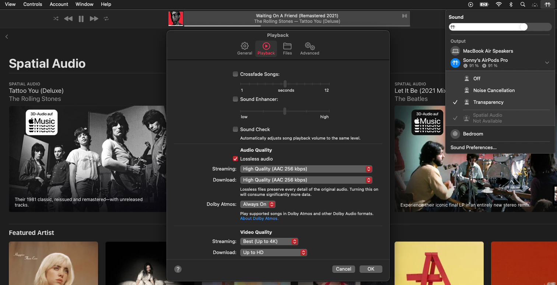Click the help question mark button
557x285 pixels.
178,269
